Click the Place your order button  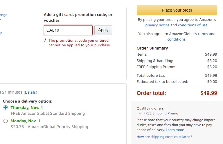point(177,10)
